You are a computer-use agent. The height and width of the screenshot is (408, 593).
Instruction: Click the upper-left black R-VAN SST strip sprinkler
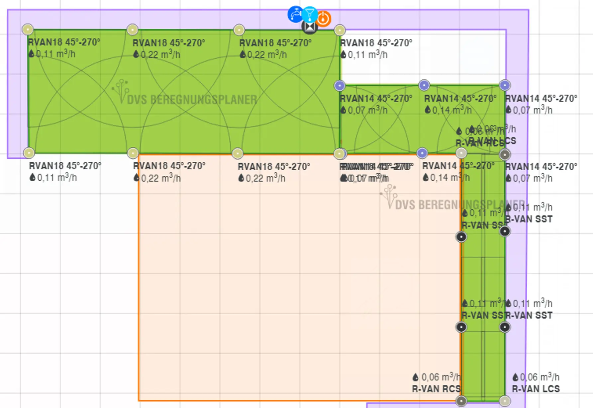pyautogui.click(x=461, y=237)
